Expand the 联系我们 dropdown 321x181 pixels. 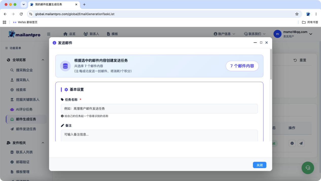(x=255, y=34)
